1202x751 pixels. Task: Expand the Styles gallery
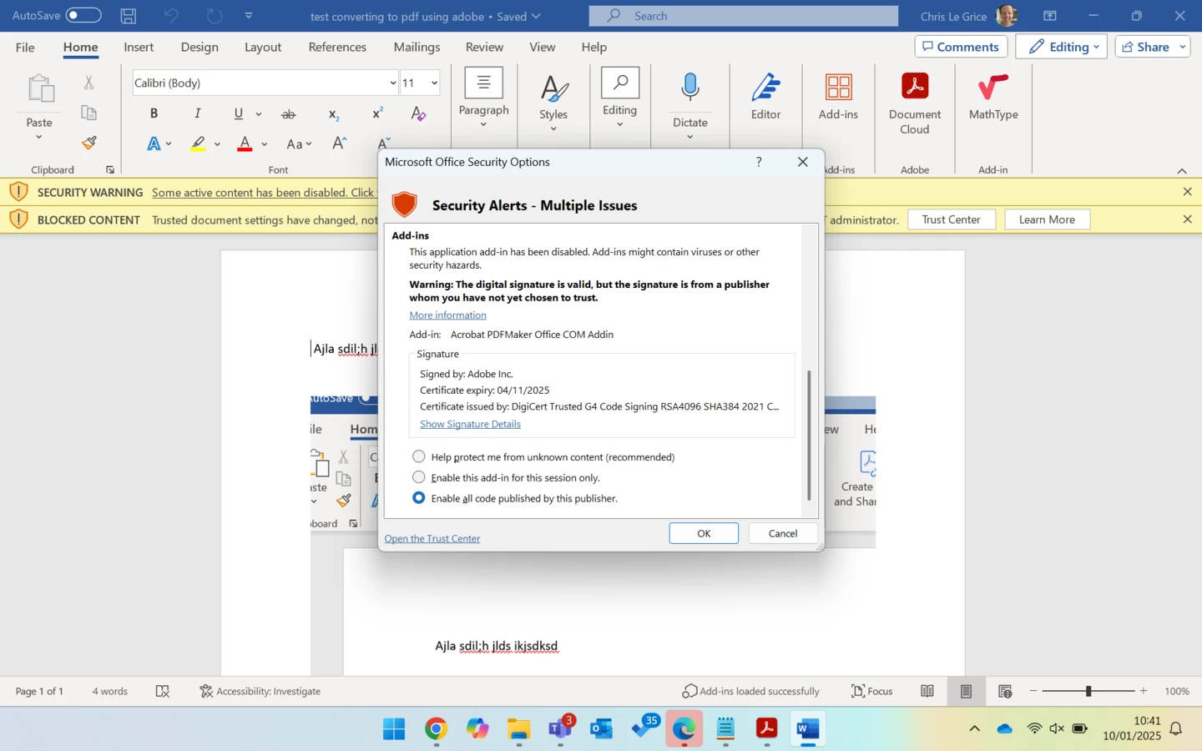pyautogui.click(x=553, y=103)
